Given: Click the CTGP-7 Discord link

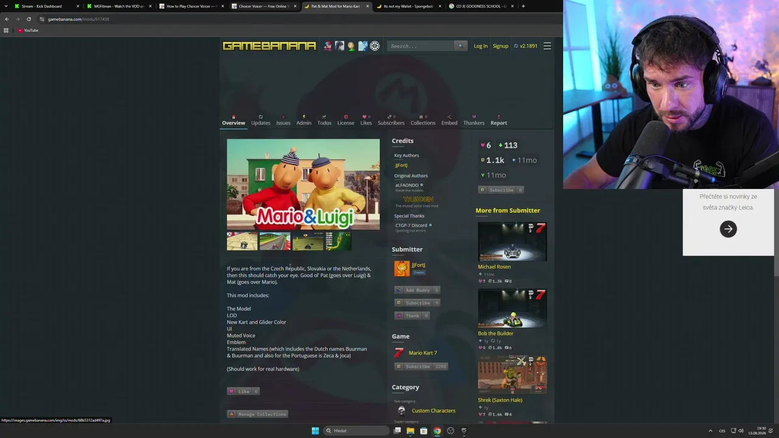Looking at the screenshot, I should (x=411, y=225).
